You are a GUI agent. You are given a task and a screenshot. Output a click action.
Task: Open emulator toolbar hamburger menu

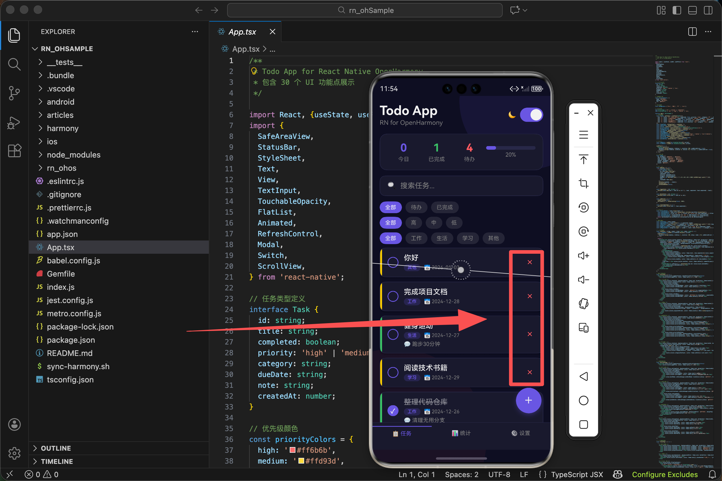(584, 135)
